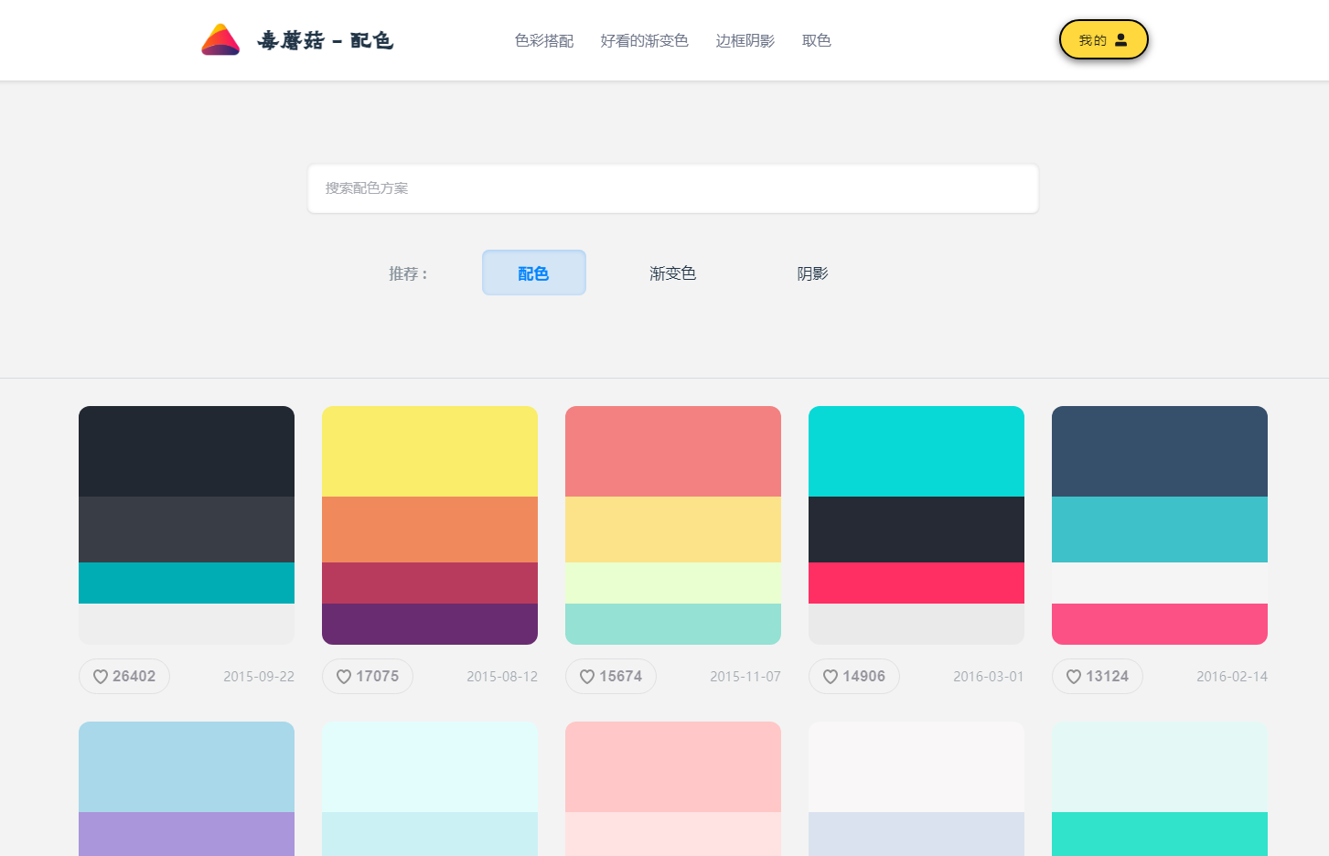Screen dimensions: 1329x856
Task: Click the date 2016-03-01
Action: point(989,677)
